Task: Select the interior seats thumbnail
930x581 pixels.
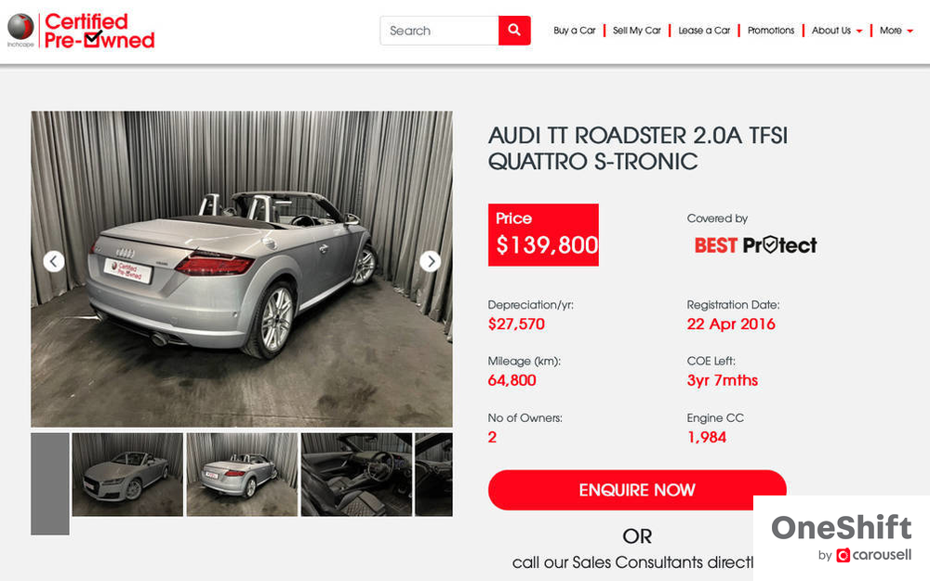Action: coord(356,474)
